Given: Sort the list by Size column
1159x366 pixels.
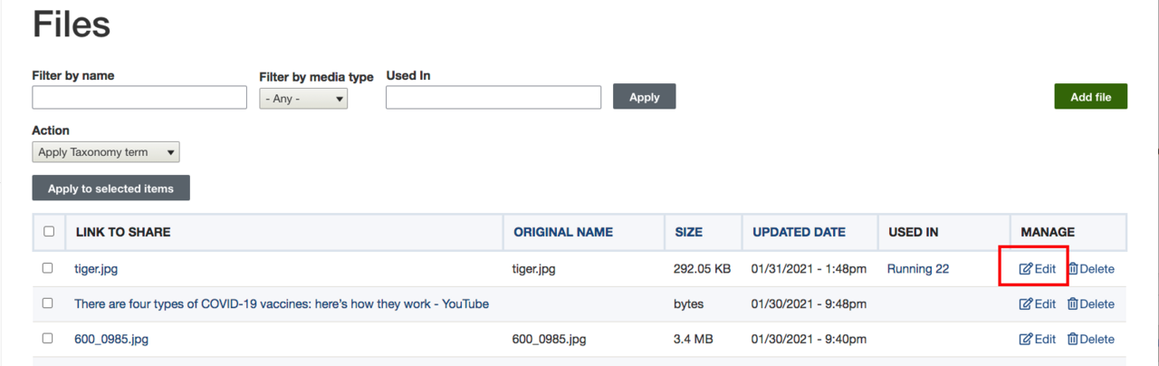Looking at the screenshot, I should point(688,232).
